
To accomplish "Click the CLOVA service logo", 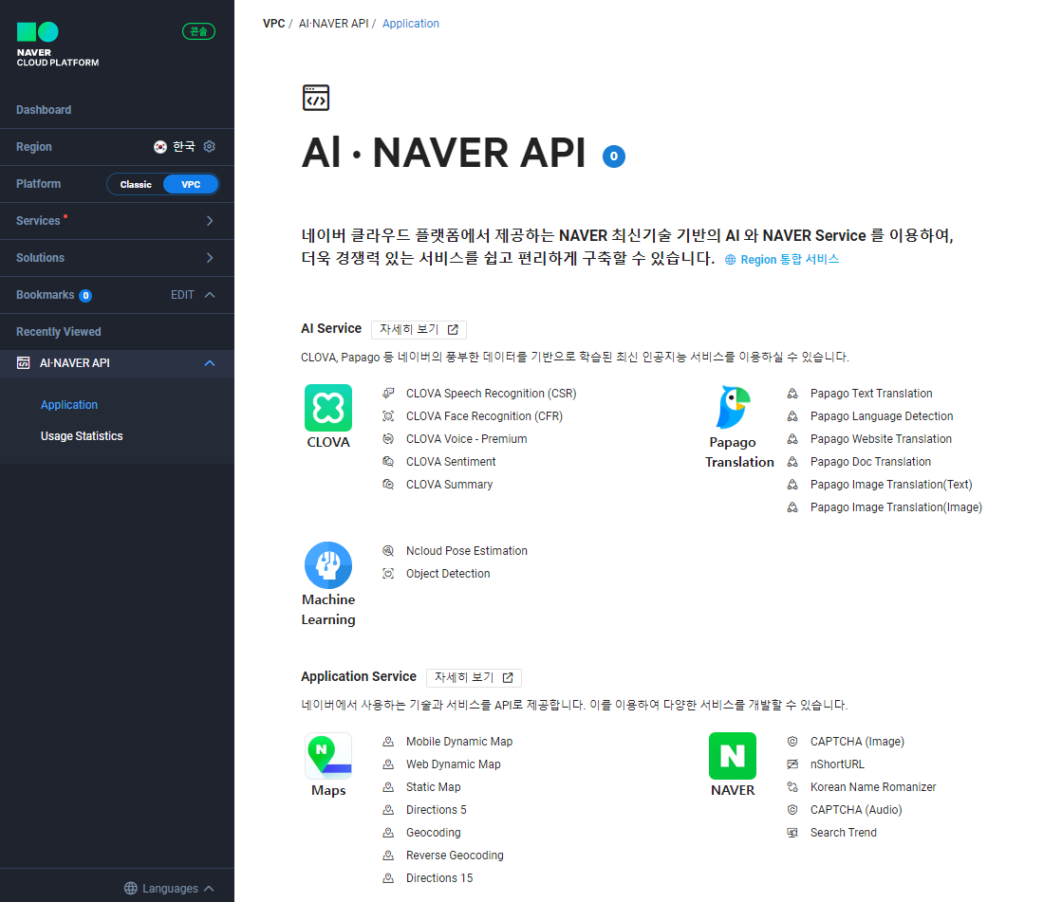I will tap(328, 408).
